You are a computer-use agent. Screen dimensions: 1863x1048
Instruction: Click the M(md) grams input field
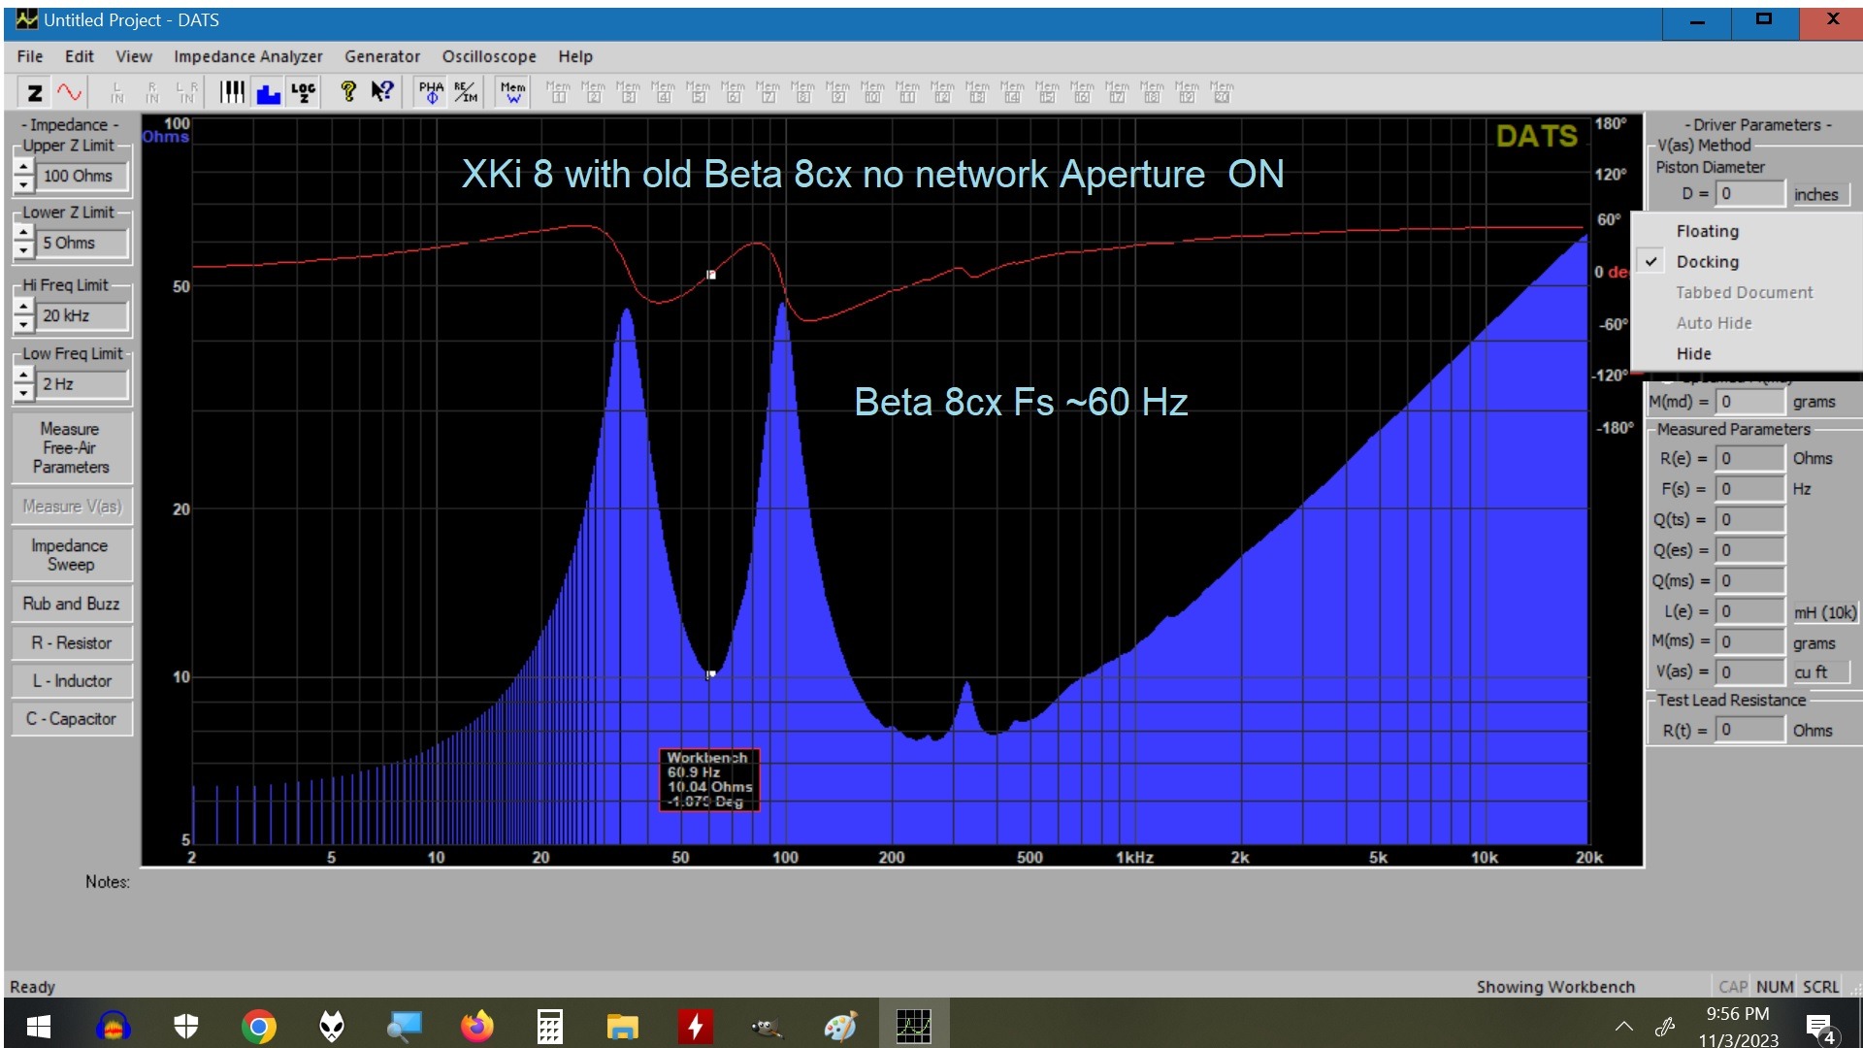click(1750, 402)
